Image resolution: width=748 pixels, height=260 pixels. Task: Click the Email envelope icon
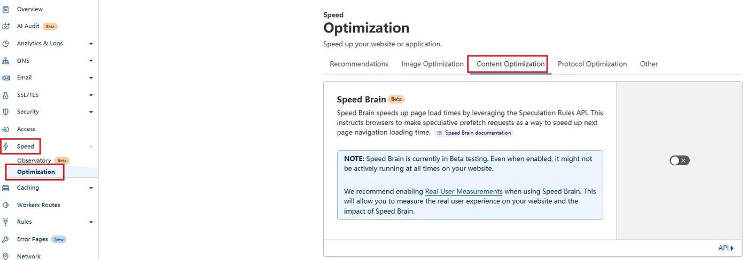(x=5, y=78)
